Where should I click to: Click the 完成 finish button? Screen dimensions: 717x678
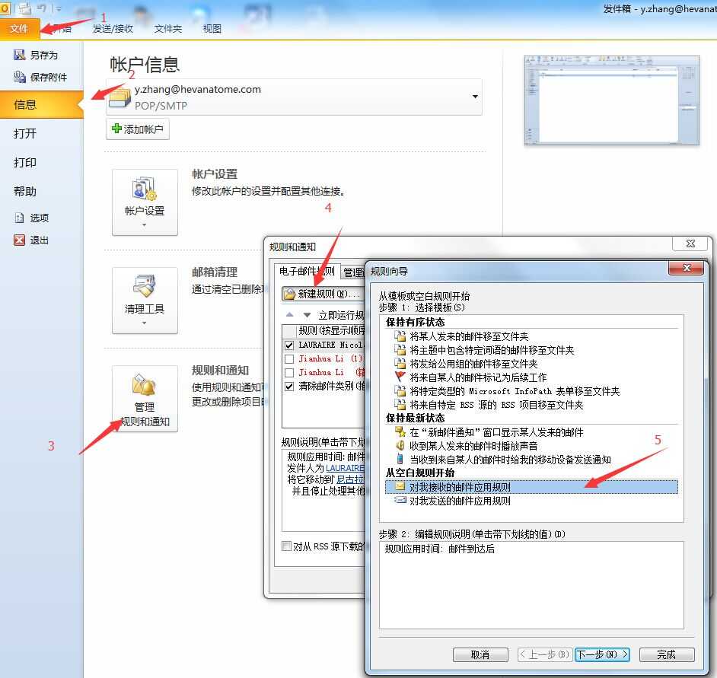(666, 654)
